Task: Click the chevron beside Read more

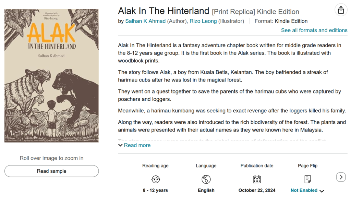Action: (120, 145)
